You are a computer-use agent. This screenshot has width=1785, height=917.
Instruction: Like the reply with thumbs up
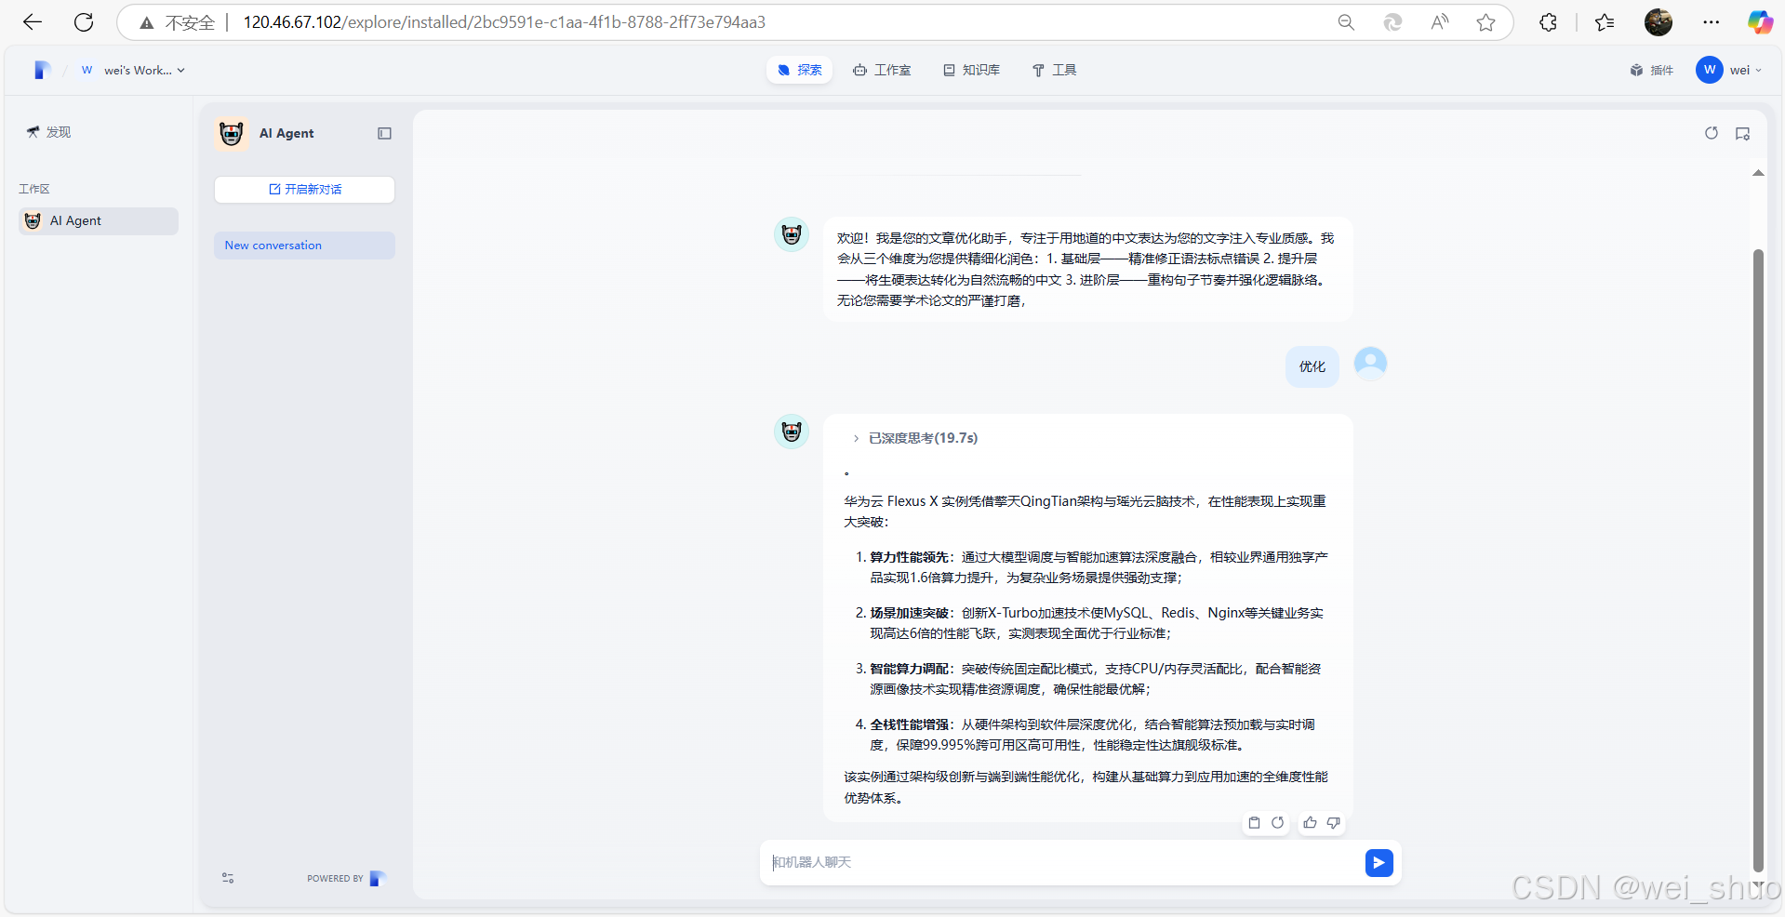(1310, 822)
